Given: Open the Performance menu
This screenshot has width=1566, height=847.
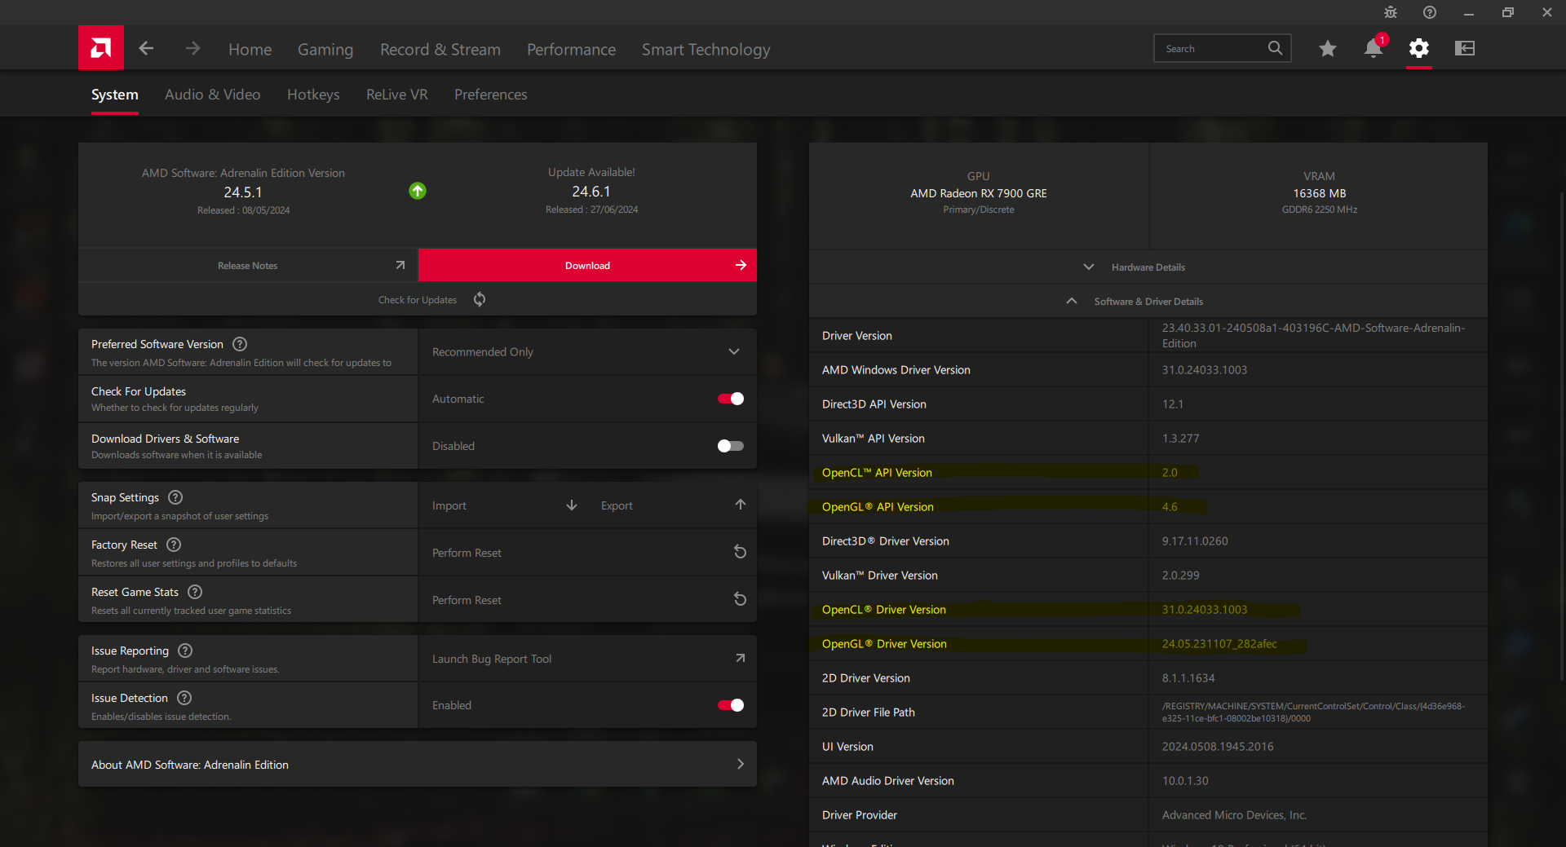Looking at the screenshot, I should tap(571, 50).
